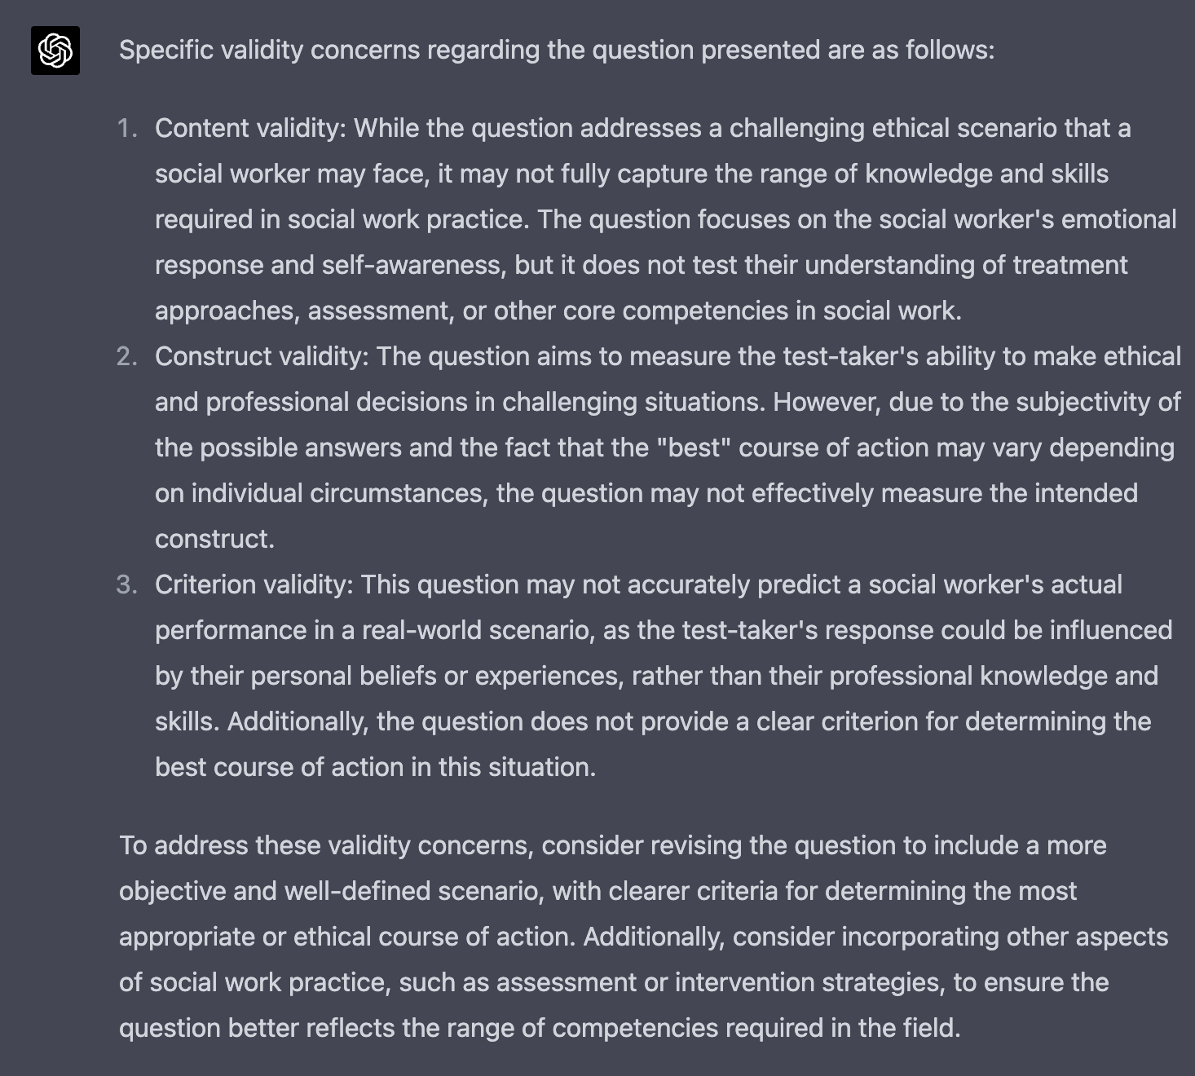Screen dimensions: 1195x1076
Task: Click "best course of action in this situation."
Action: point(375,768)
